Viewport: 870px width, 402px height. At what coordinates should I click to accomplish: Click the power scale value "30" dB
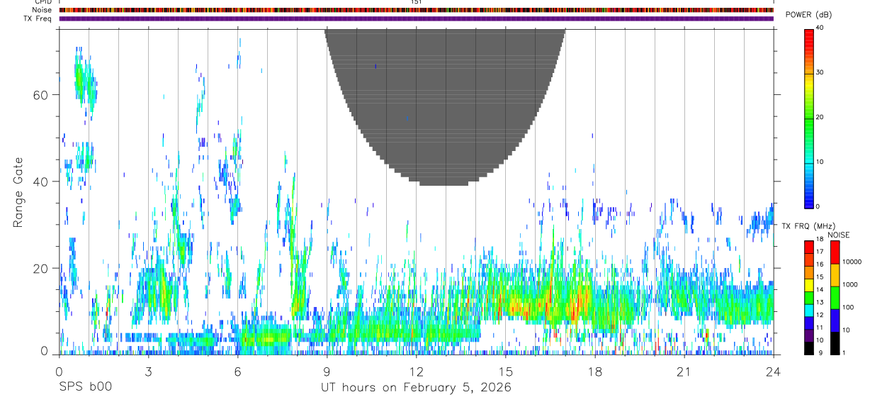click(x=820, y=73)
